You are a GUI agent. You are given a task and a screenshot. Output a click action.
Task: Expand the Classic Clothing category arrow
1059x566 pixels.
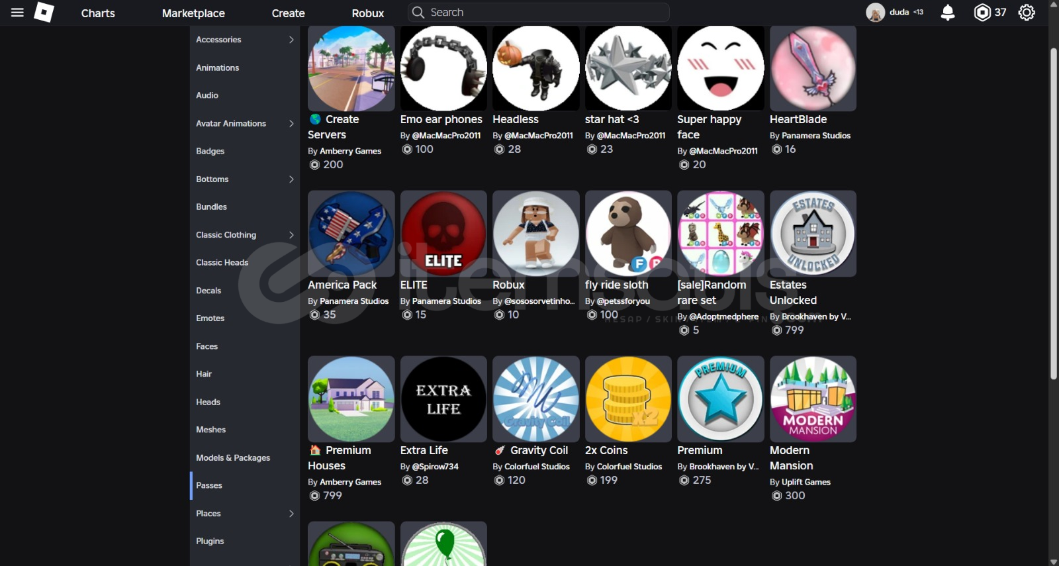[291, 235]
